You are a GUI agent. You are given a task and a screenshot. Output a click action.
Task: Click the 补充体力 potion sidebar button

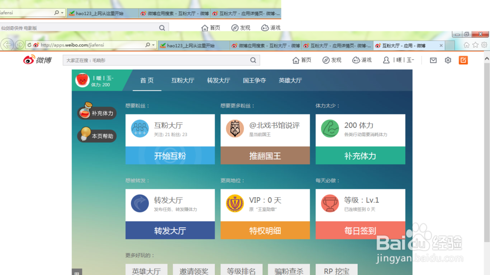tap(97, 112)
